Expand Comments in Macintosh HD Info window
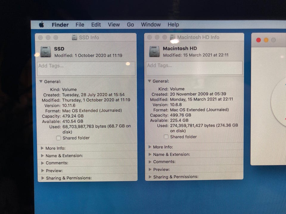 (x=150, y=162)
